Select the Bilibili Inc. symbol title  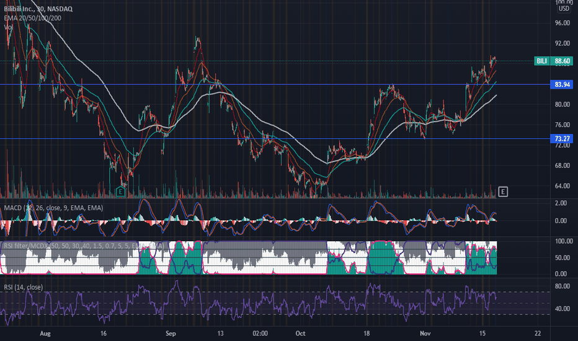coord(38,9)
